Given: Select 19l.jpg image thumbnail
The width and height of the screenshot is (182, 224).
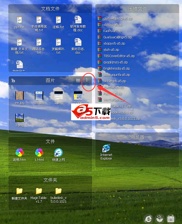Looking at the screenshot, I should [x=39, y=95].
